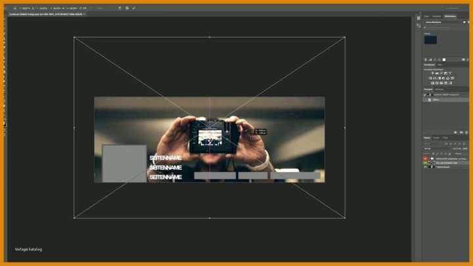The width and height of the screenshot is (473, 266).
Task: Toggle adjustment layer filter in Layers panel
Action: (451, 144)
